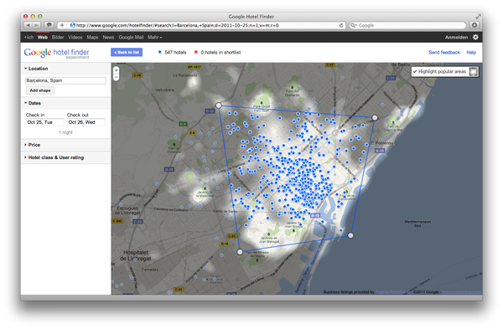The image size is (503, 329).
Task: Expand Hotel class & User rating section
Action: tap(54, 157)
